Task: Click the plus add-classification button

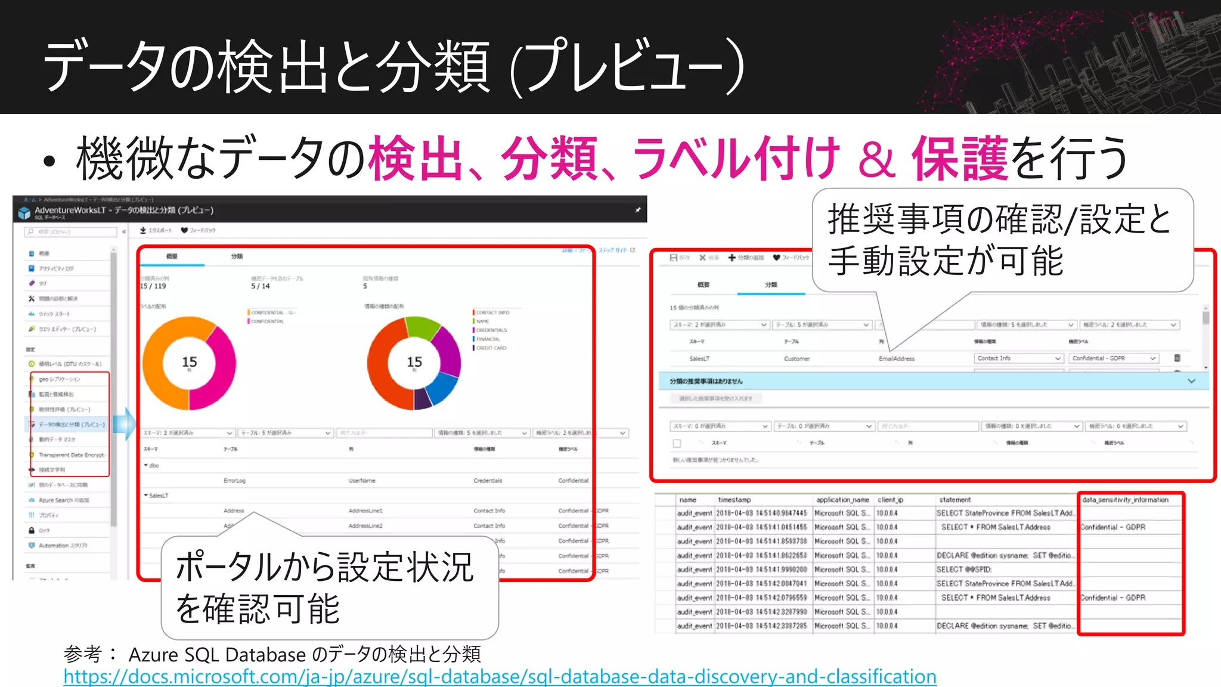Action: (746, 258)
